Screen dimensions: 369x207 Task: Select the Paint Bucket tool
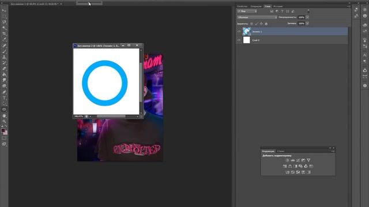click(4, 75)
